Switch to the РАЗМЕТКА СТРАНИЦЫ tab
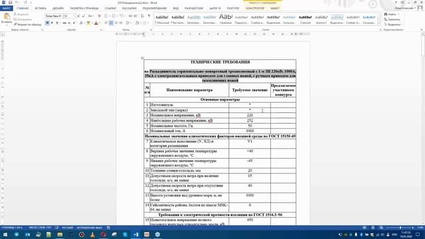Image resolution: width=425 pixels, height=239 pixels. pyautogui.click(x=84, y=9)
